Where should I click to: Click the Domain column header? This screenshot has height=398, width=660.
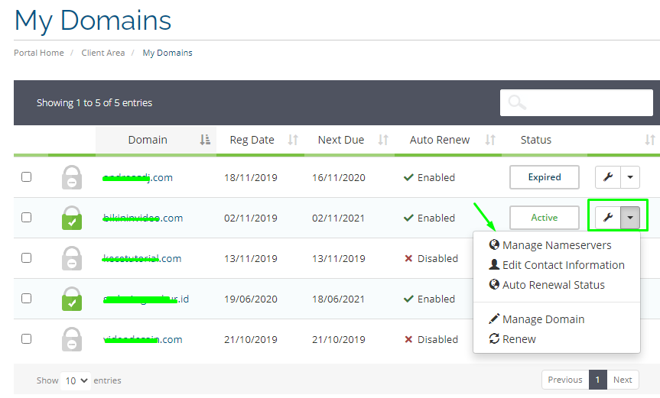point(148,140)
